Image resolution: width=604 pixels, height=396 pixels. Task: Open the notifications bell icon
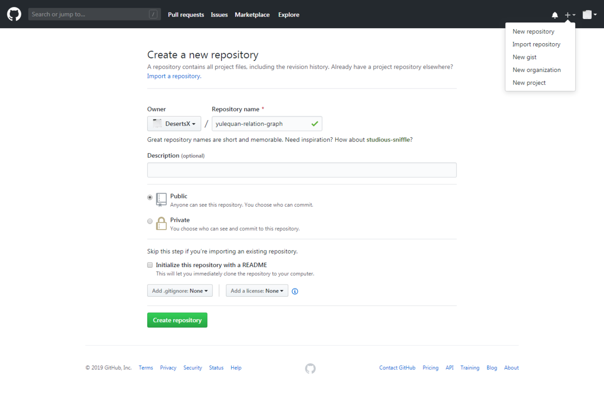point(555,15)
